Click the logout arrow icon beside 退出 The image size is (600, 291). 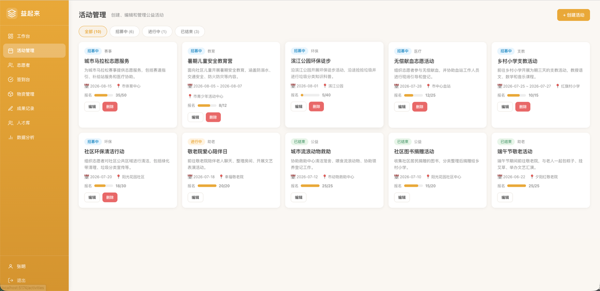(11, 280)
